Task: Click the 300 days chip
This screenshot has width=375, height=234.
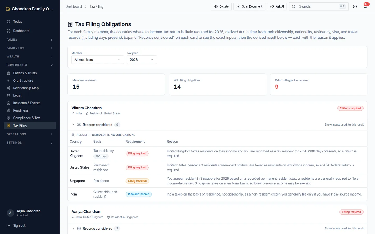Action: (x=101, y=157)
